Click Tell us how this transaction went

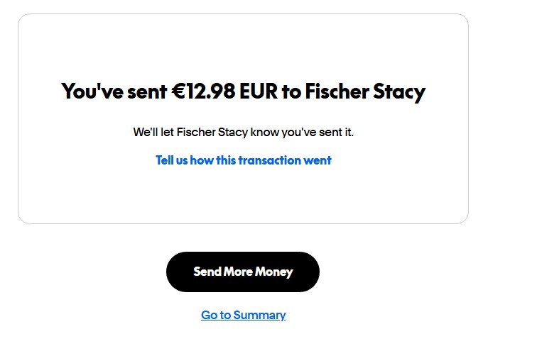[x=243, y=160]
